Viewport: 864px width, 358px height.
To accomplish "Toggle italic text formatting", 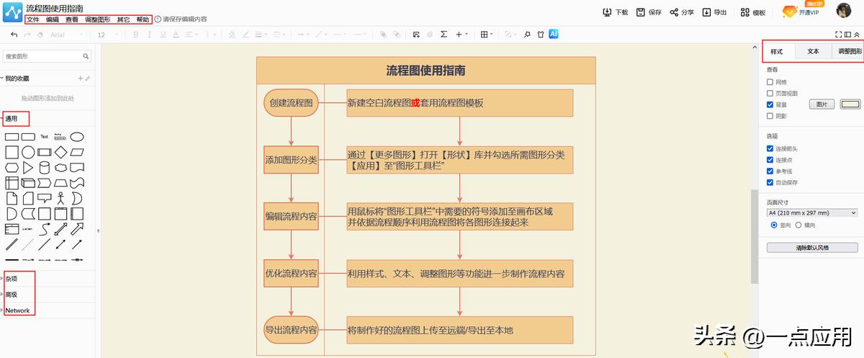I will click(x=149, y=34).
